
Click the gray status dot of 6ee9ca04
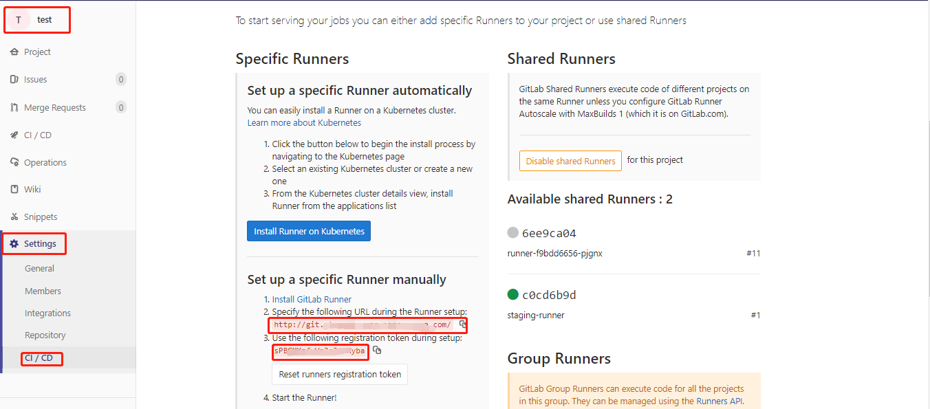(x=512, y=232)
